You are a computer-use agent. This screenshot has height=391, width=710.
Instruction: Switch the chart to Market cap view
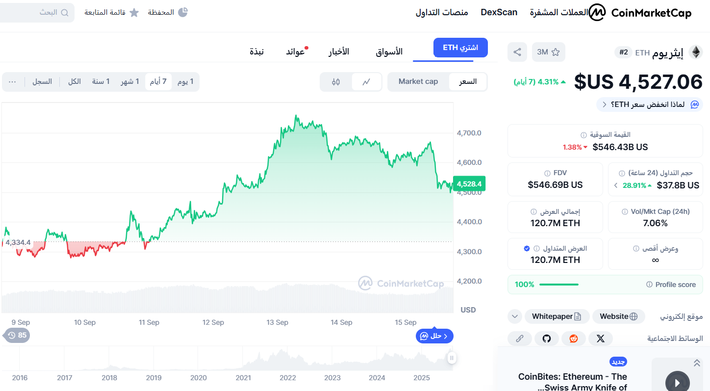[x=418, y=81]
